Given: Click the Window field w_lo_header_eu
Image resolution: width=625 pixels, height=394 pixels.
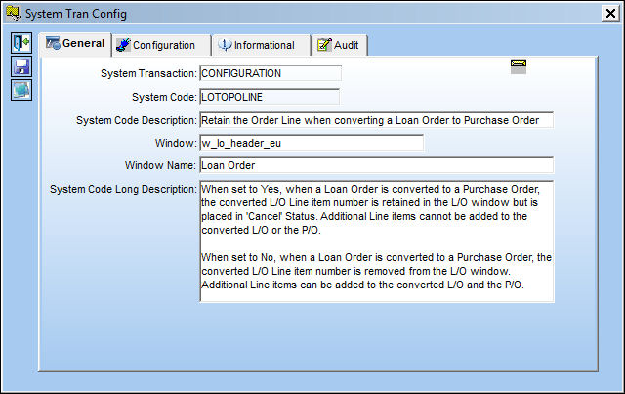Looking at the screenshot, I should click(x=312, y=143).
